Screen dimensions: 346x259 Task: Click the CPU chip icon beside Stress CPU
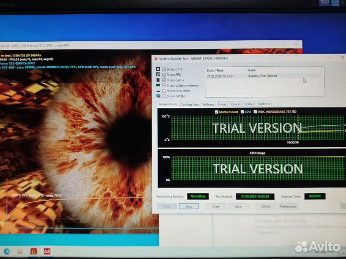pos(158,69)
